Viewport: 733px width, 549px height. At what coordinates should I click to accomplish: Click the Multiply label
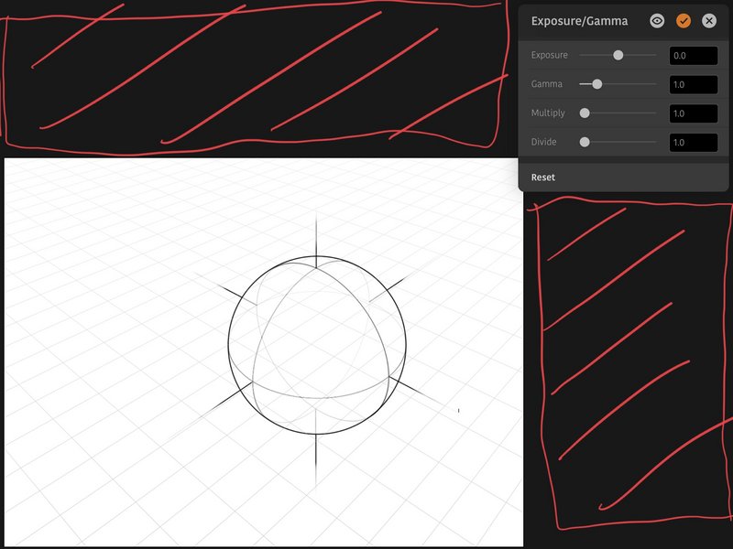pyautogui.click(x=548, y=113)
